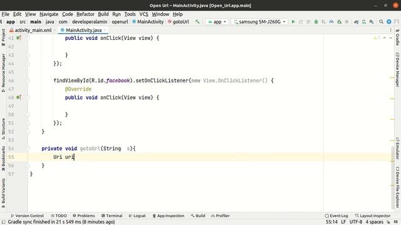Click the Debug app bug icon

click(316, 22)
